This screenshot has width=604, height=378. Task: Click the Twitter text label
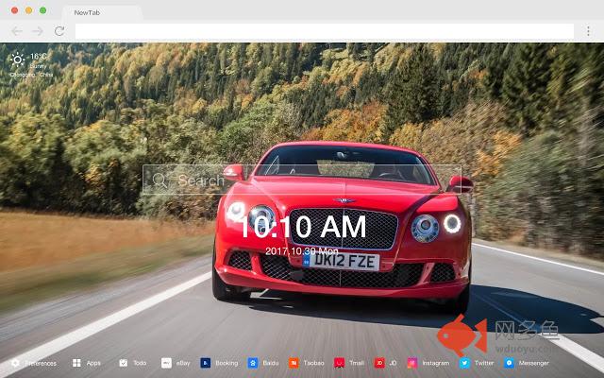[484, 363]
